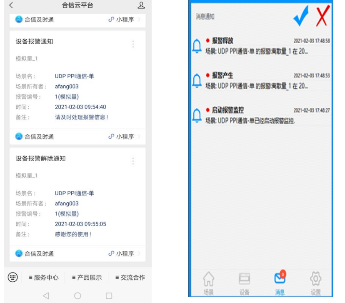345x303 pixels.
Task: Tap the bell icon beside 启动报警监控
Action: pos(197,115)
